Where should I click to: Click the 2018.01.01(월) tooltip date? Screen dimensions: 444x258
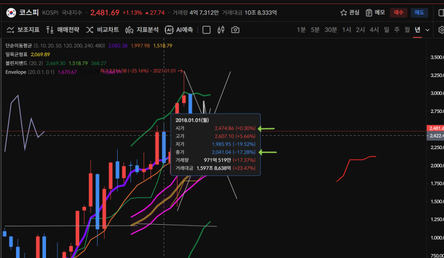(x=192, y=120)
